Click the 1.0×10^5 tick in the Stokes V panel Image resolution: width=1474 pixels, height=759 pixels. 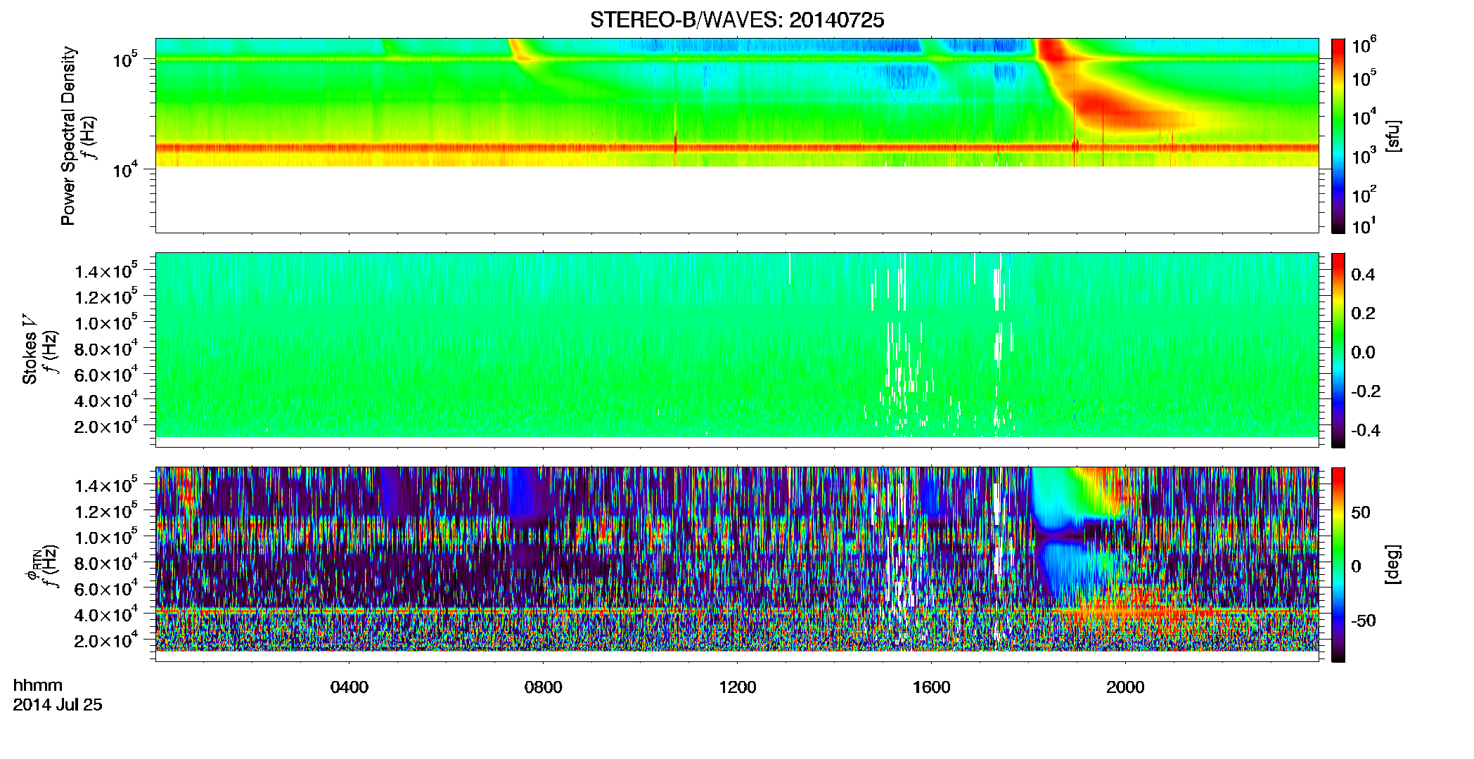(107, 323)
